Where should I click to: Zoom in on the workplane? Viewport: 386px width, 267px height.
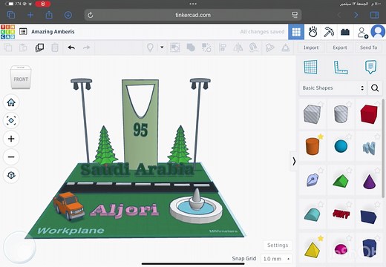(11, 139)
